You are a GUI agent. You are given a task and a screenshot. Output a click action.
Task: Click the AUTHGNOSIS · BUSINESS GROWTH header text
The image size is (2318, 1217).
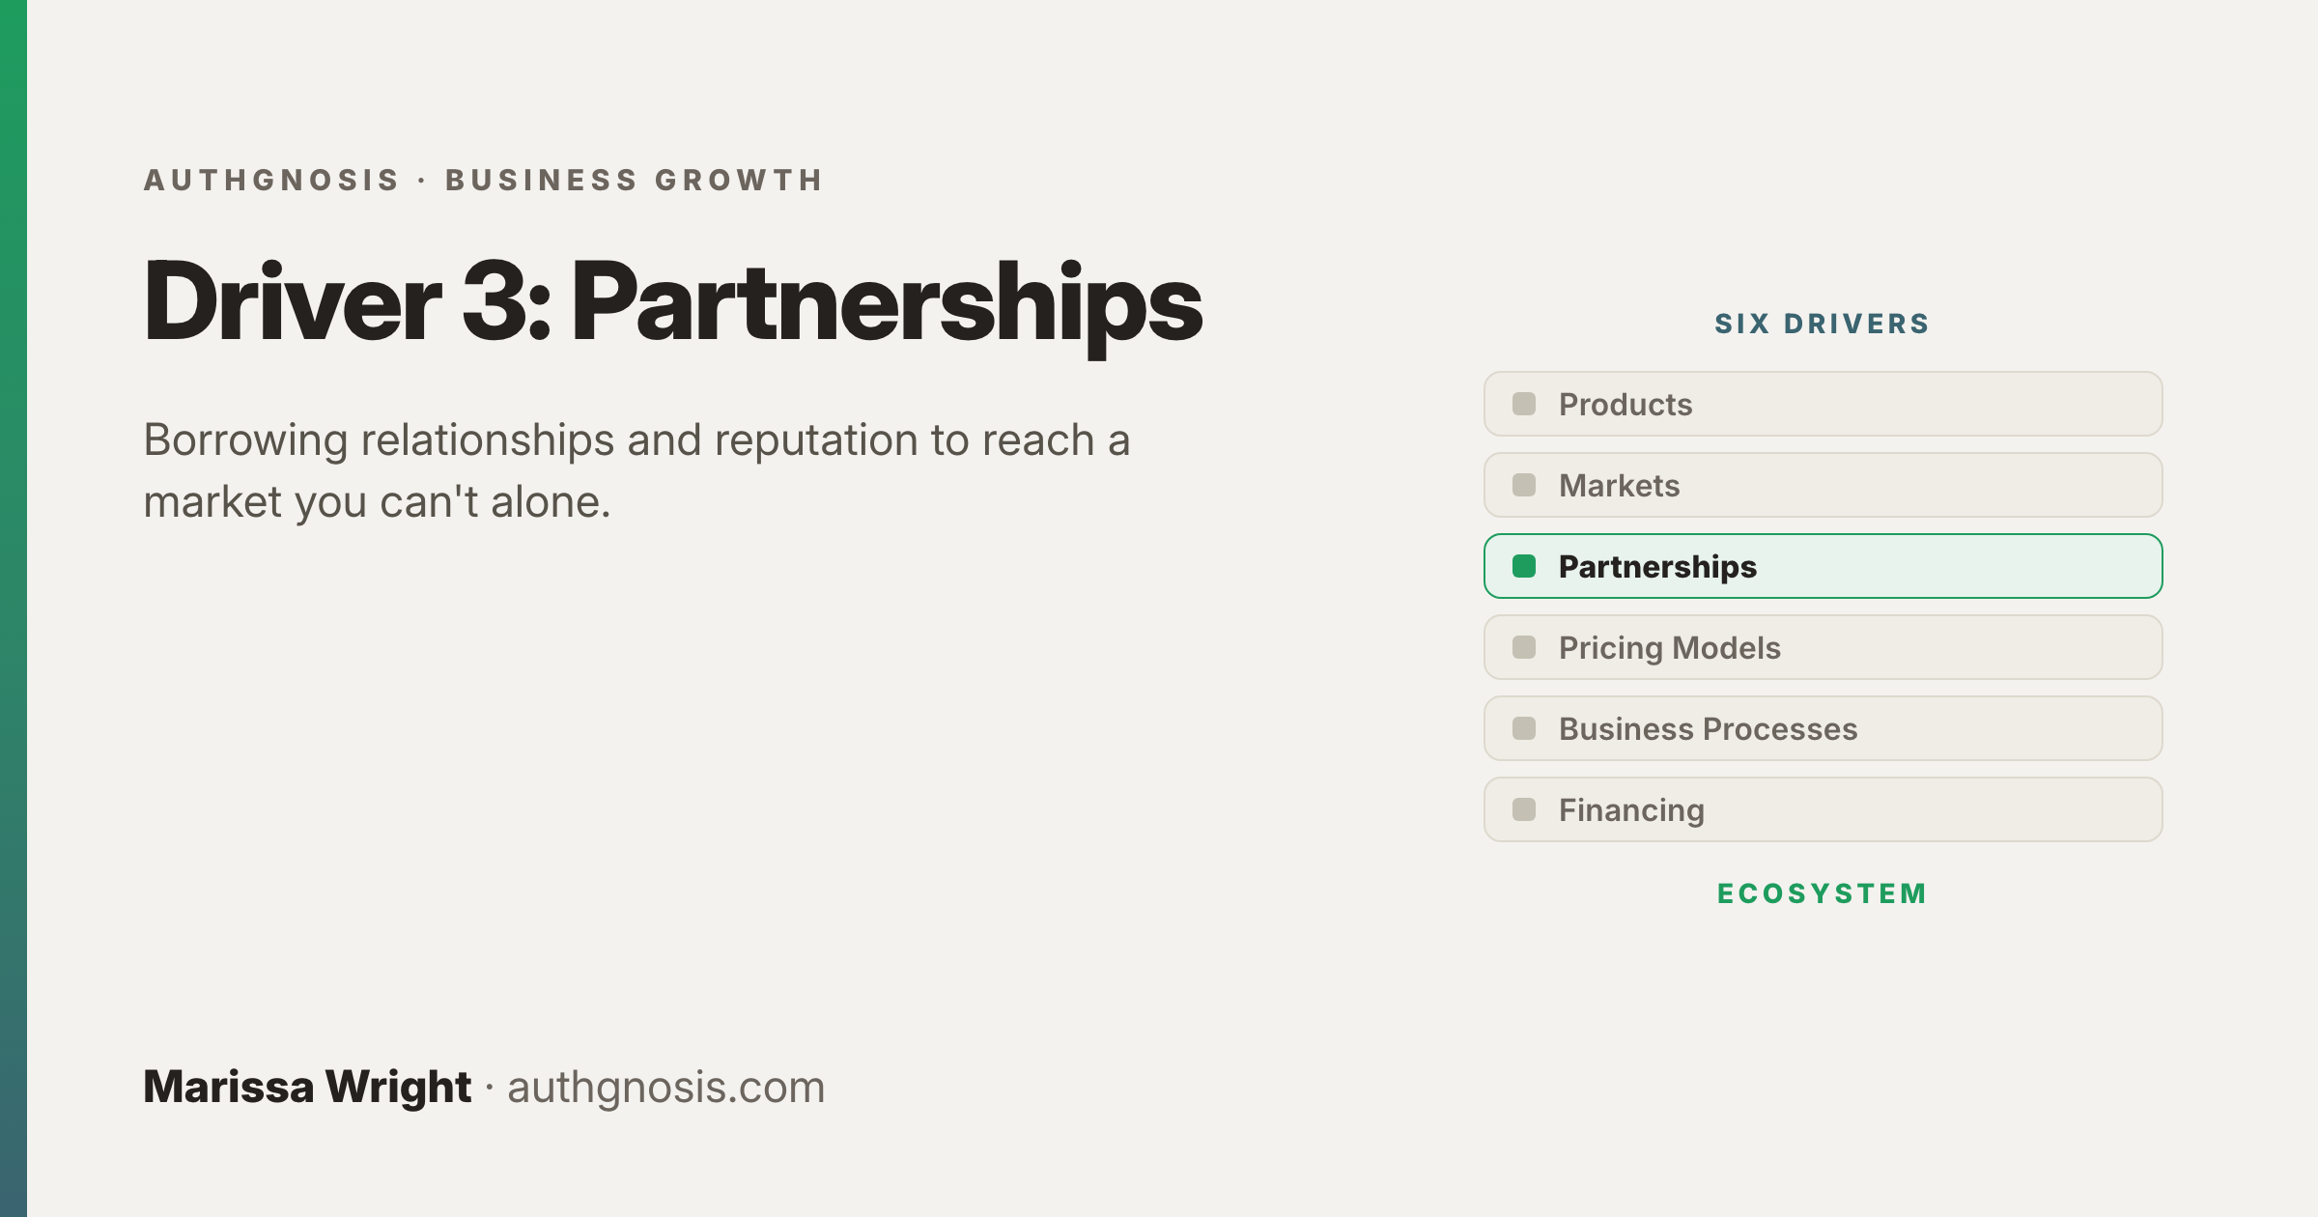tap(484, 180)
